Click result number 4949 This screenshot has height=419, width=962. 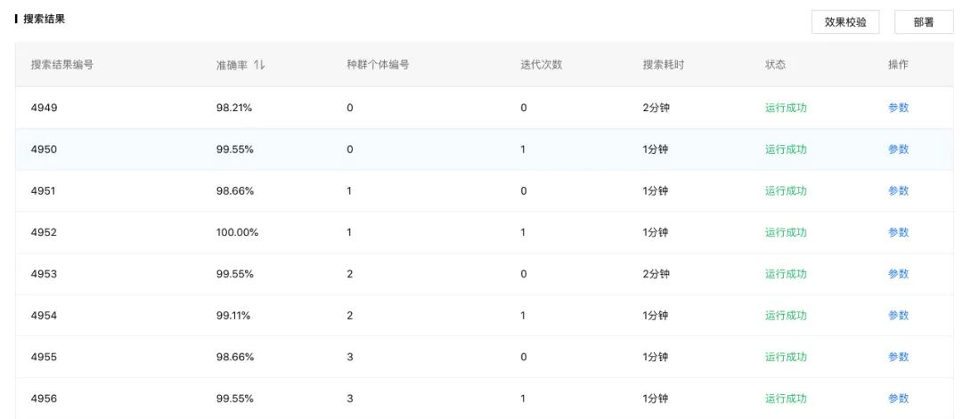pos(44,108)
